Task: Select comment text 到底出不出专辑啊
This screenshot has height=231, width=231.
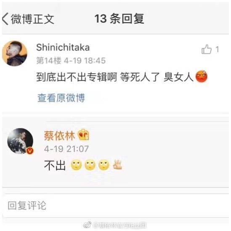Action: tap(77, 77)
